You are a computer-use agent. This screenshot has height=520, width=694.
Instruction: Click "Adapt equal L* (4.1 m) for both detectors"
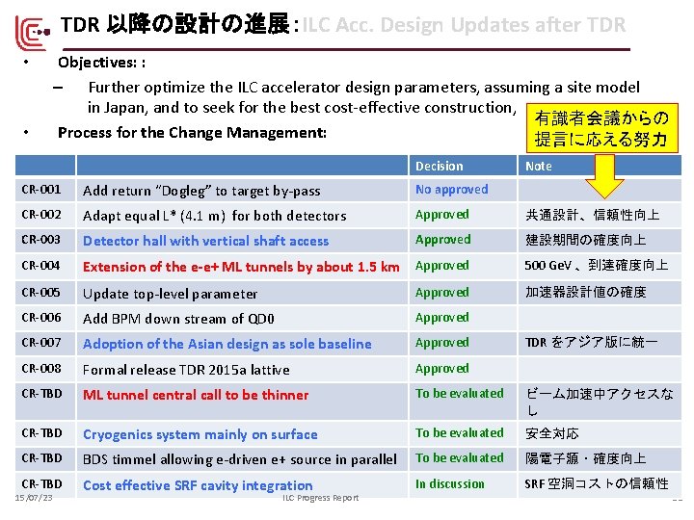215,216
